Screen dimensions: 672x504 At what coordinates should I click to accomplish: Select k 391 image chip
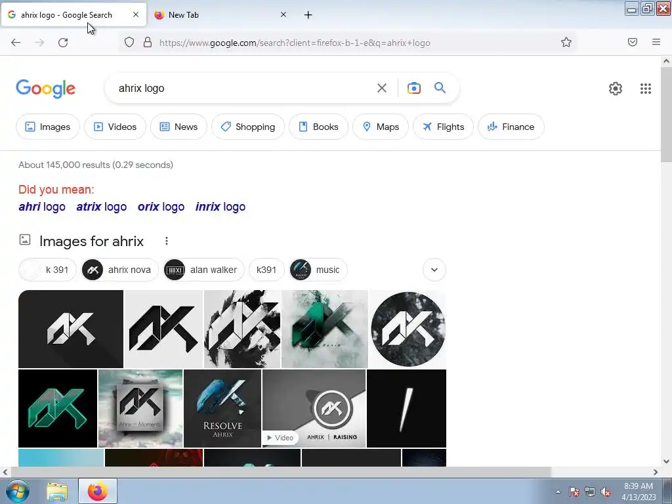point(47,270)
